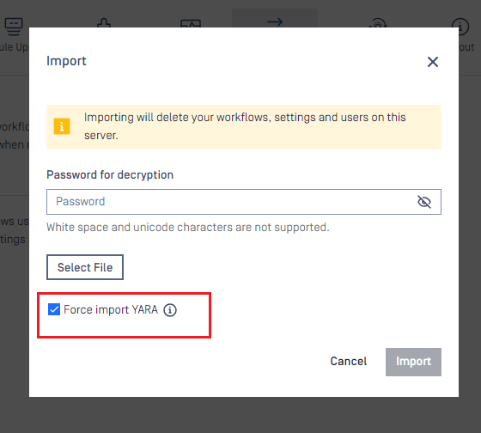481x433 pixels.
Task: Click the yellow info icon in warning banner
Action: 62,126
